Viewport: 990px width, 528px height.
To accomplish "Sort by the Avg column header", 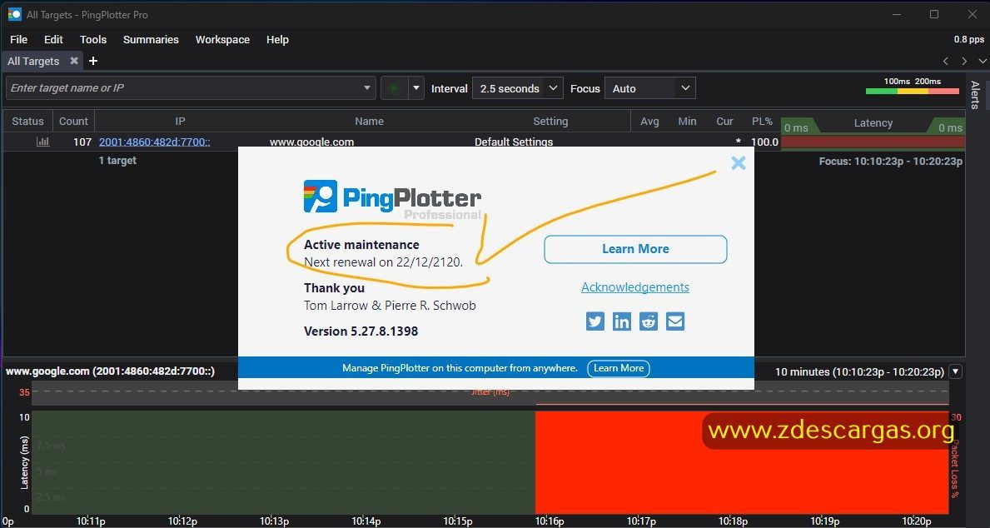I will click(x=649, y=122).
